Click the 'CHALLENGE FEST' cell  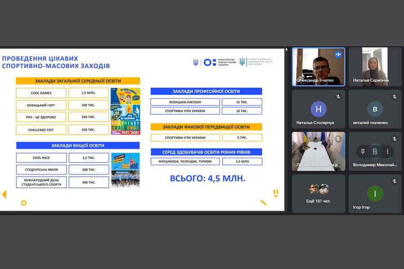pos(41,130)
